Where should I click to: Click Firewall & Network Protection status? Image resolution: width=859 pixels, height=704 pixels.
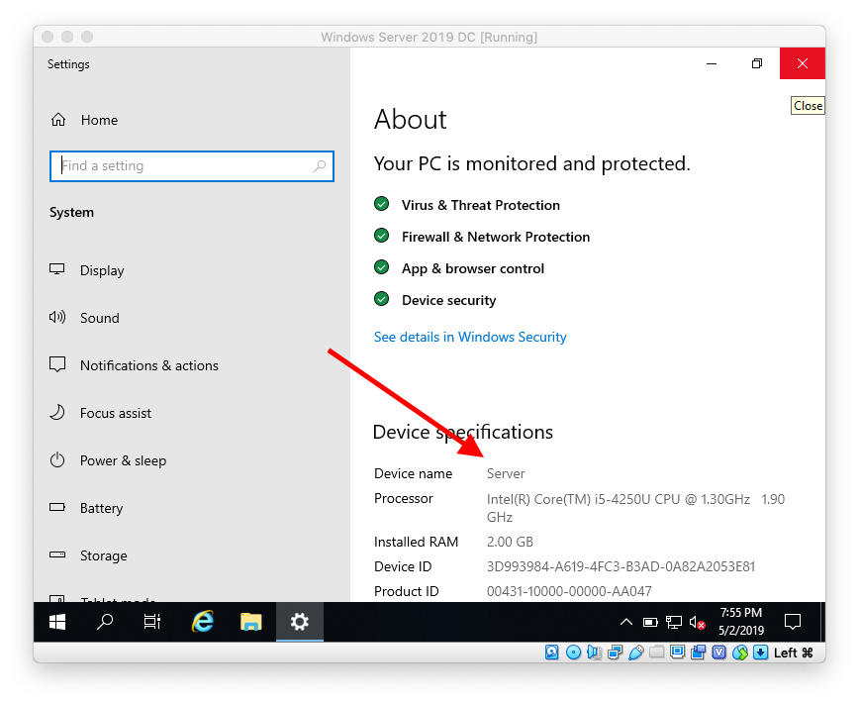click(x=496, y=237)
